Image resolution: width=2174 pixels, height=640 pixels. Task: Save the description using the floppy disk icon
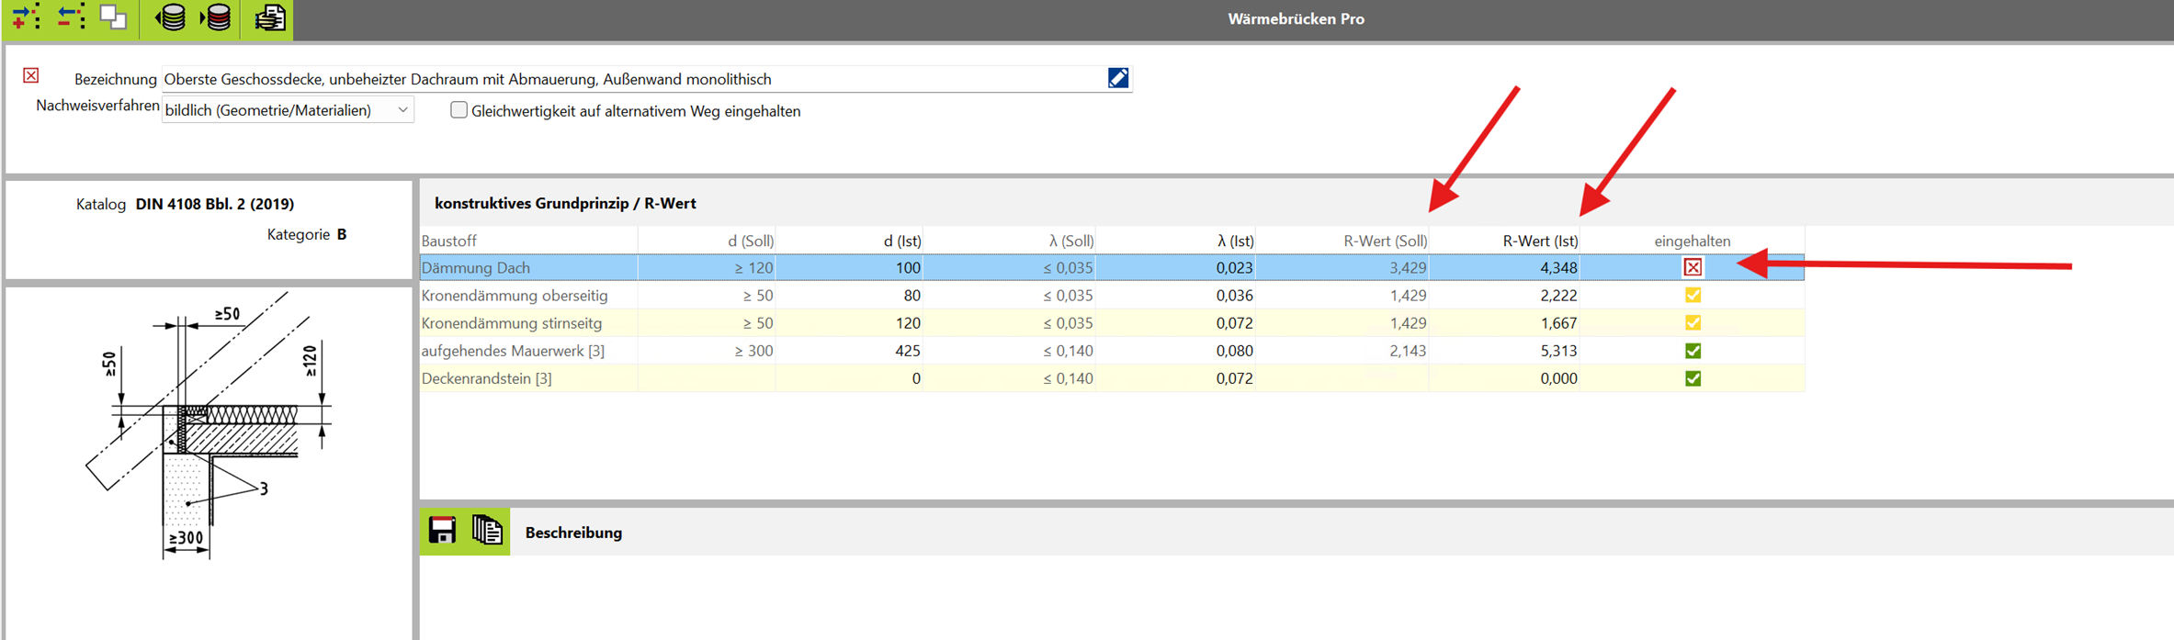click(442, 531)
